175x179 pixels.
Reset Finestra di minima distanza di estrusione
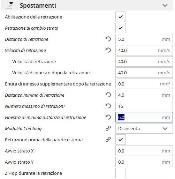click(108, 117)
